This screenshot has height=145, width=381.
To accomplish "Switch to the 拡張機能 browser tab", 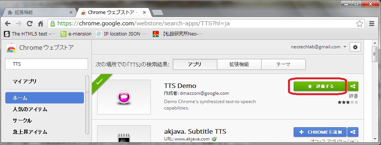I will coord(39,12).
